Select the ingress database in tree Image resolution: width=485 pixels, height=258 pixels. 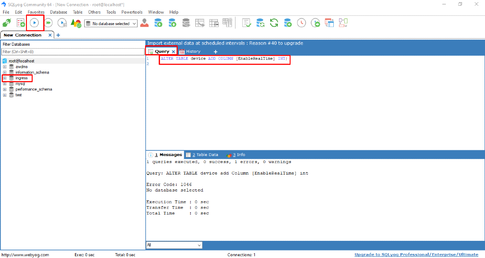(x=22, y=78)
